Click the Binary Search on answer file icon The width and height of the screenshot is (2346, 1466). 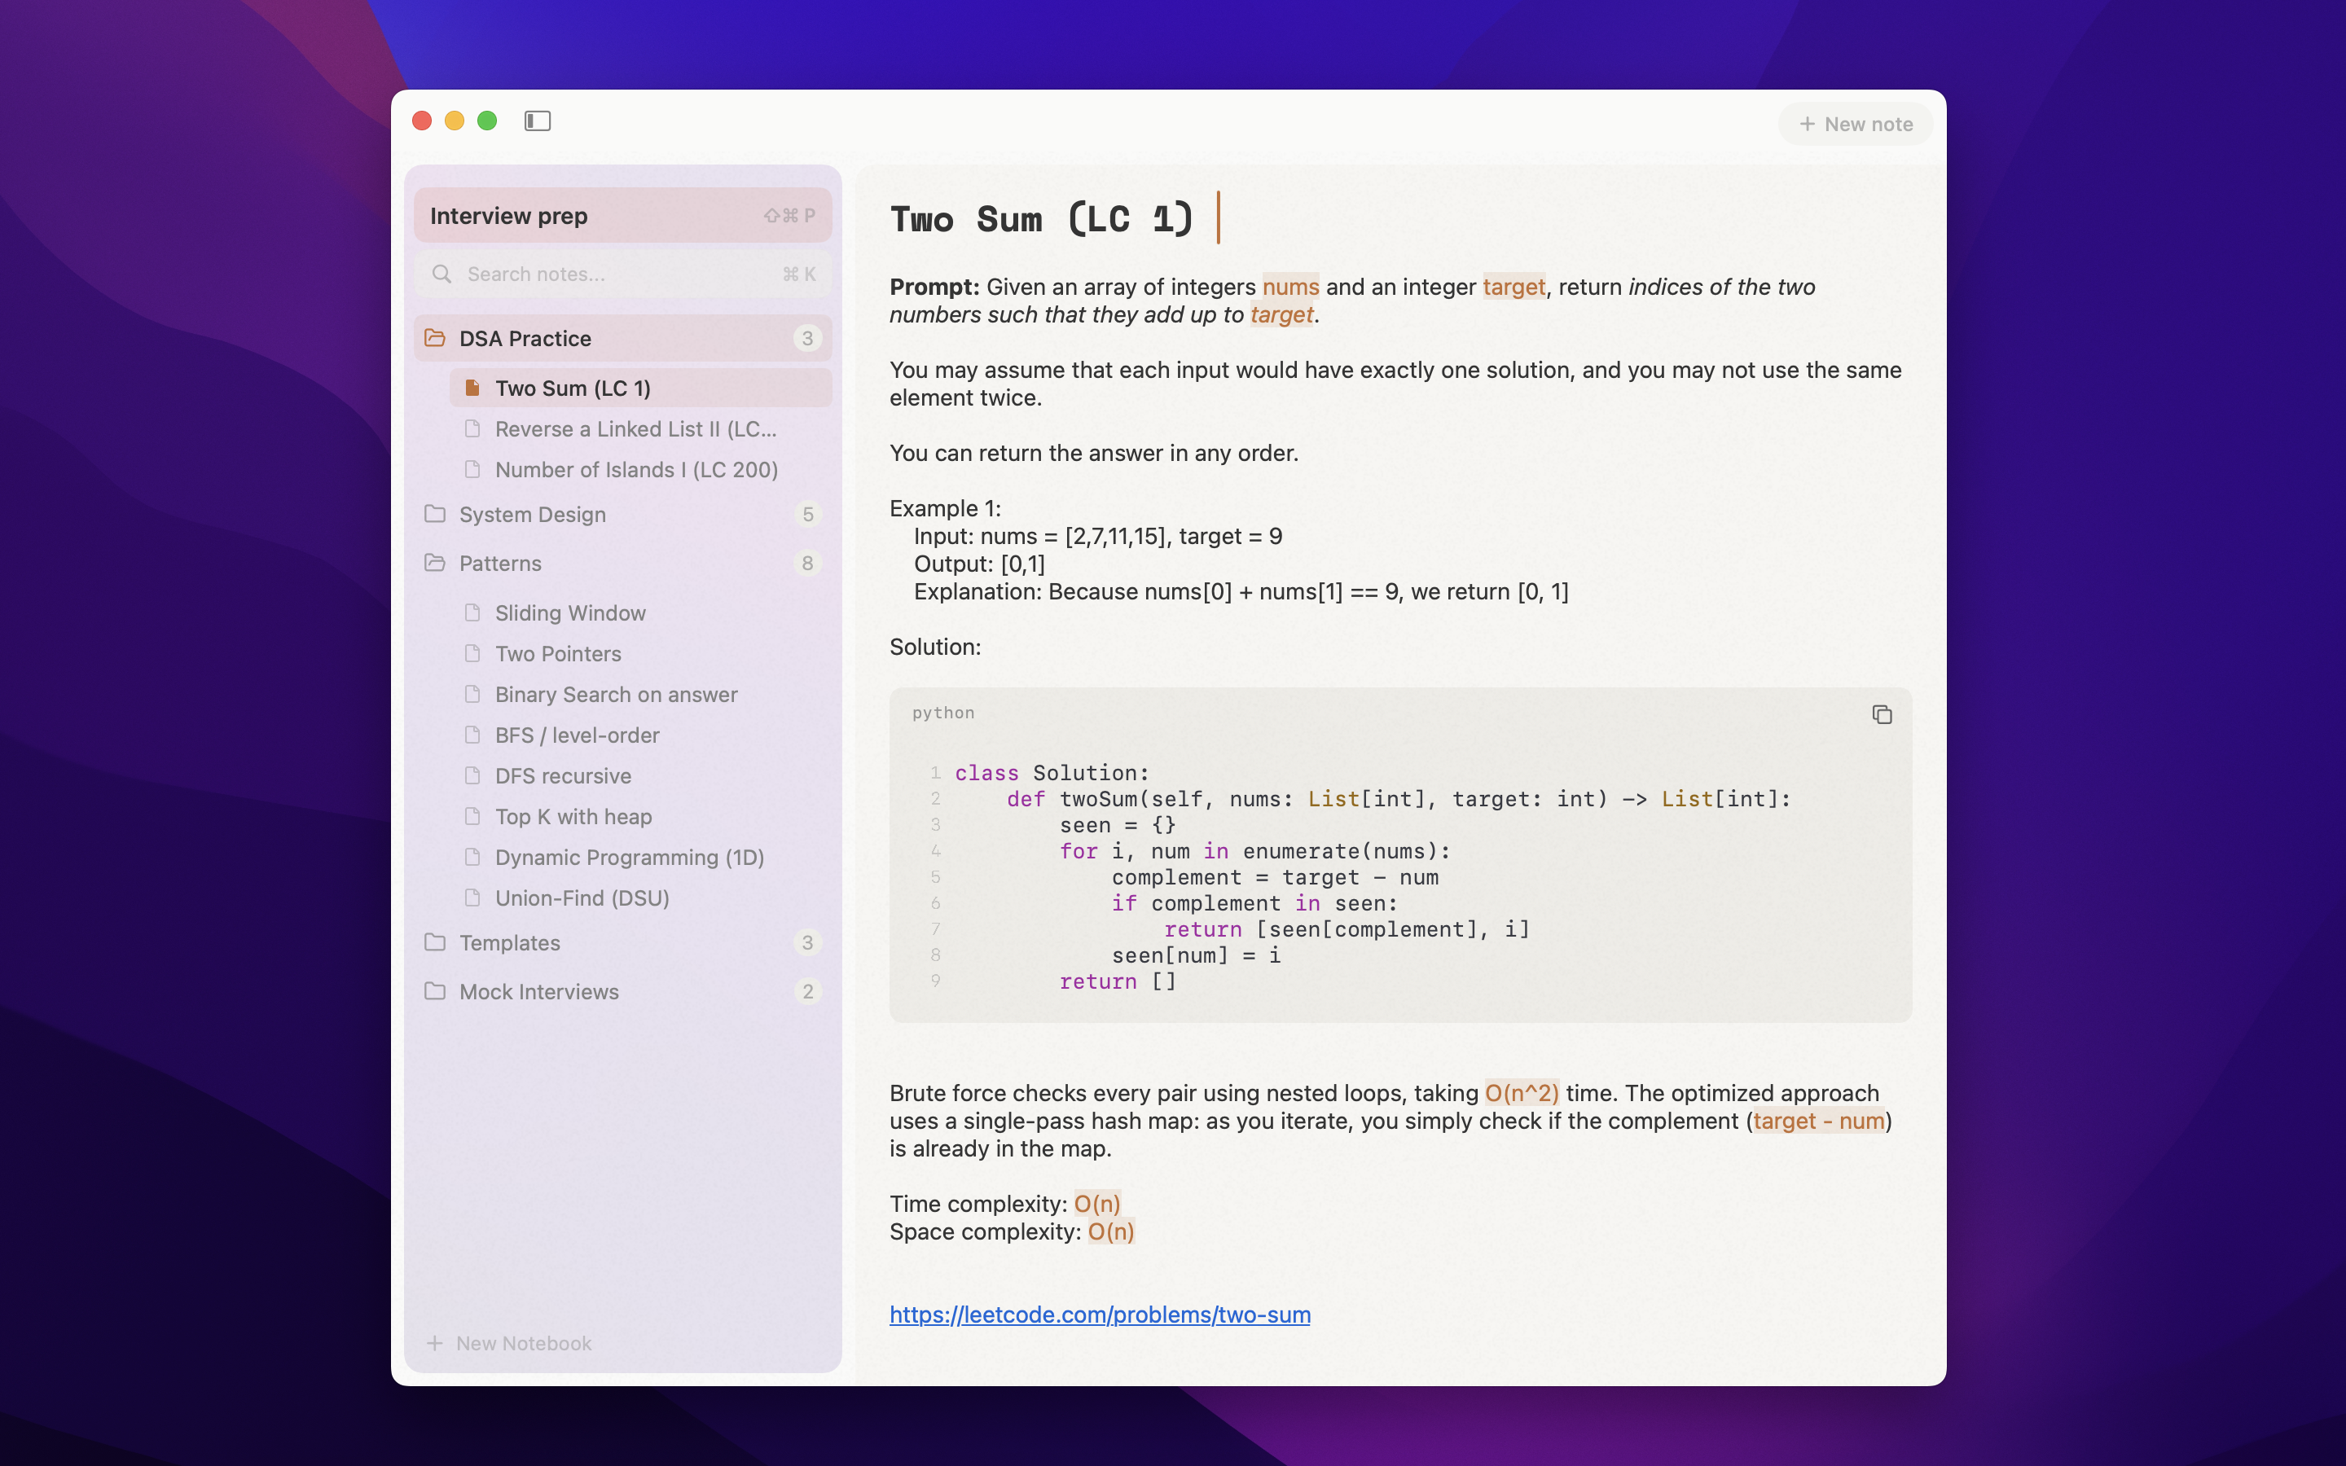(x=472, y=694)
